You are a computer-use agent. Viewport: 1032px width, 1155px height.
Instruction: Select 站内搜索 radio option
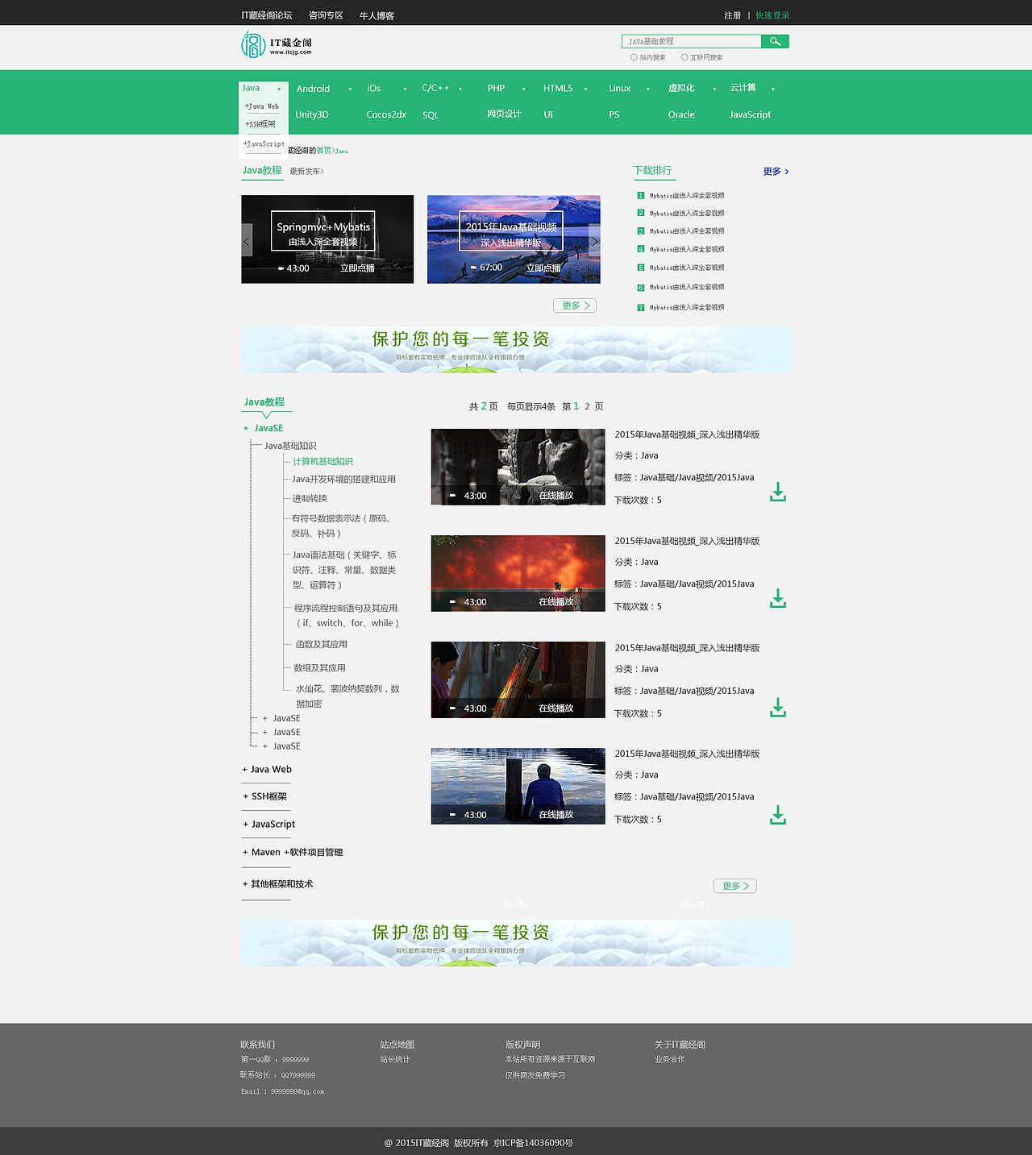[634, 57]
